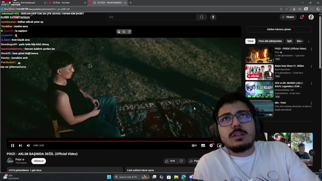Open Copilot icon in browser toolbar

318,9
